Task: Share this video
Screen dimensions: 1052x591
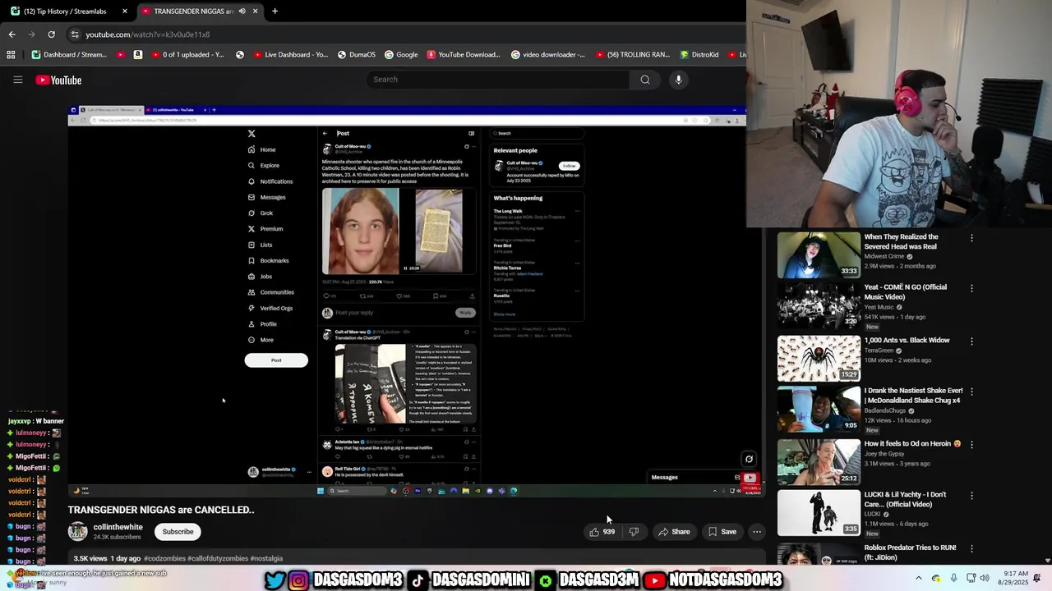Action: pyautogui.click(x=674, y=532)
